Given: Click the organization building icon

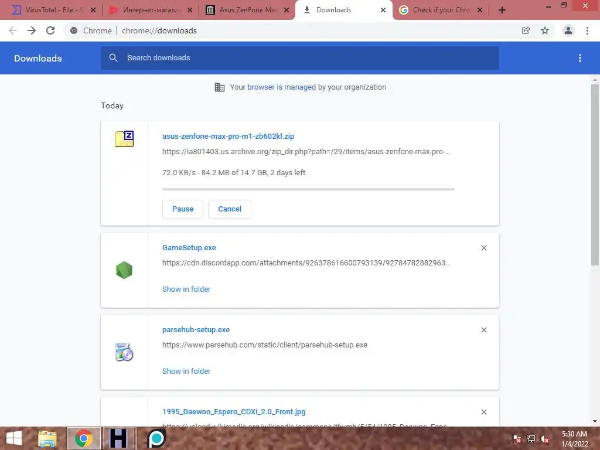Looking at the screenshot, I should (x=220, y=87).
